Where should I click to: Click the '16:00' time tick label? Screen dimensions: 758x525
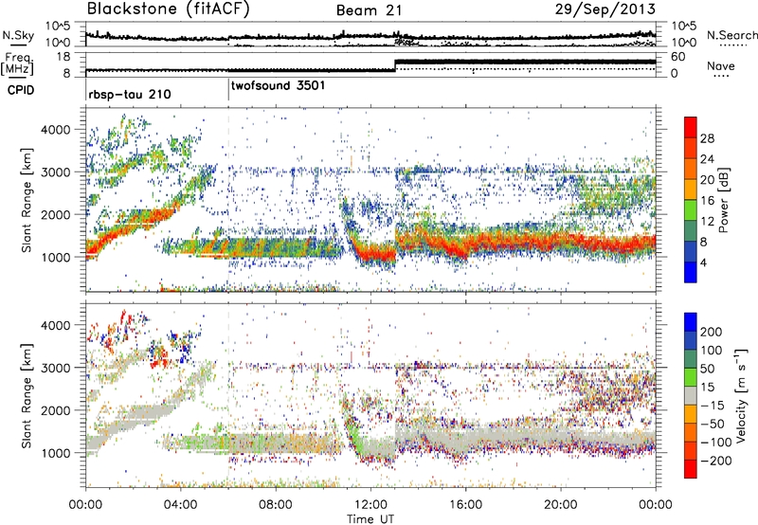click(x=465, y=505)
